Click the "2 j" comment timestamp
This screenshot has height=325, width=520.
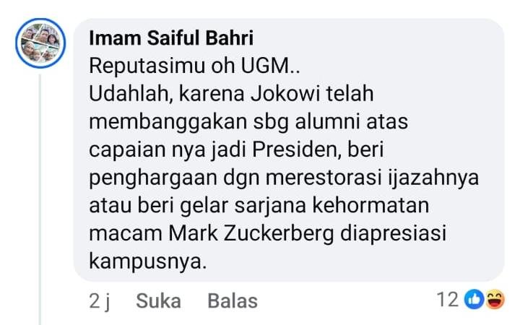99,300
